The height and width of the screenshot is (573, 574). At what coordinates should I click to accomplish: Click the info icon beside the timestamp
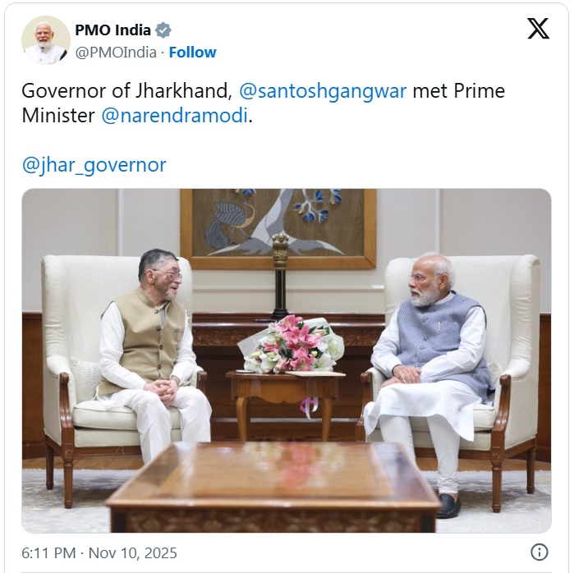[x=539, y=552]
